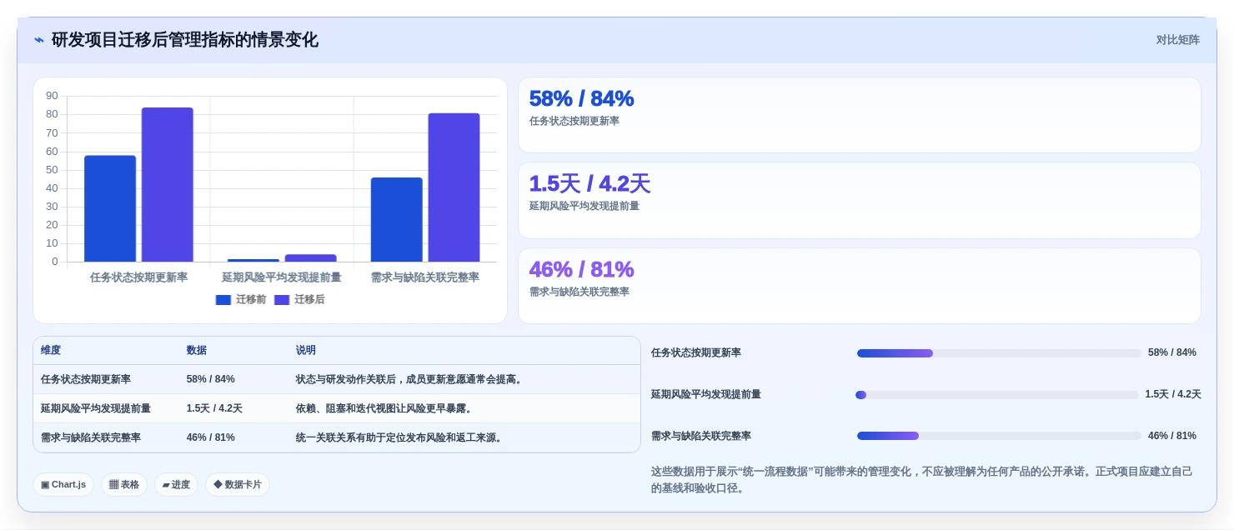Click the 数据 column header
Screen dimensions: 1234x530
[197, 351]
